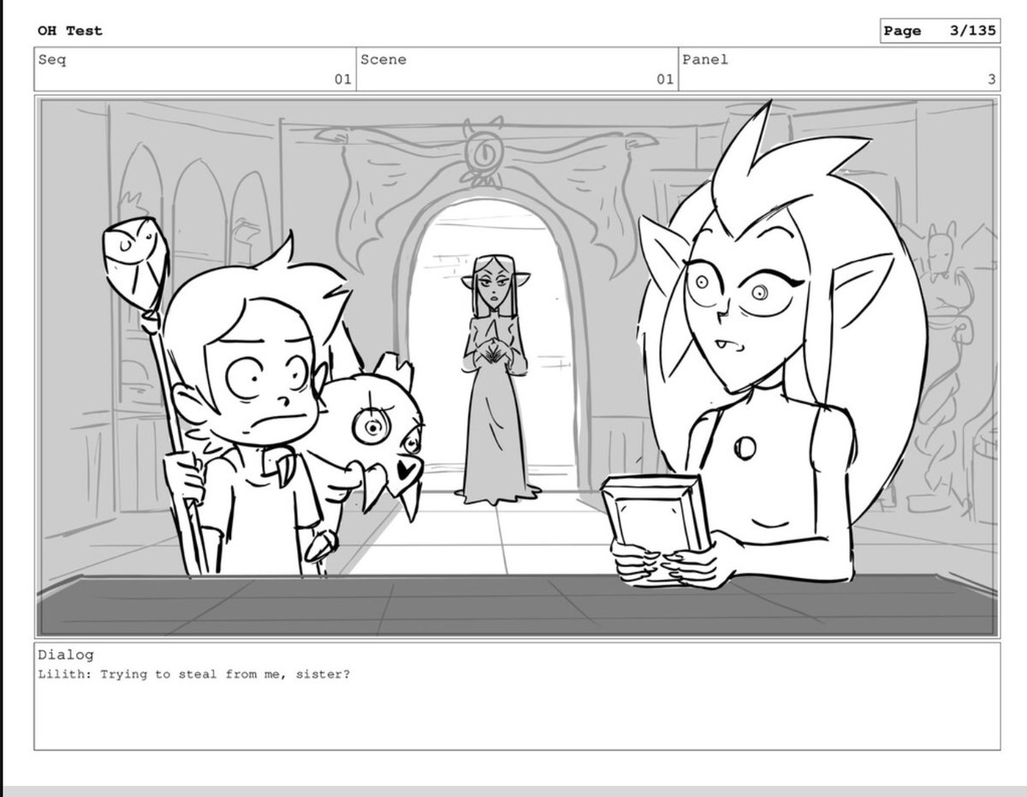Select the 'Panel' field label
Image resolution: width=1027 pixels, height=797 pixels.
click(705, 60)
